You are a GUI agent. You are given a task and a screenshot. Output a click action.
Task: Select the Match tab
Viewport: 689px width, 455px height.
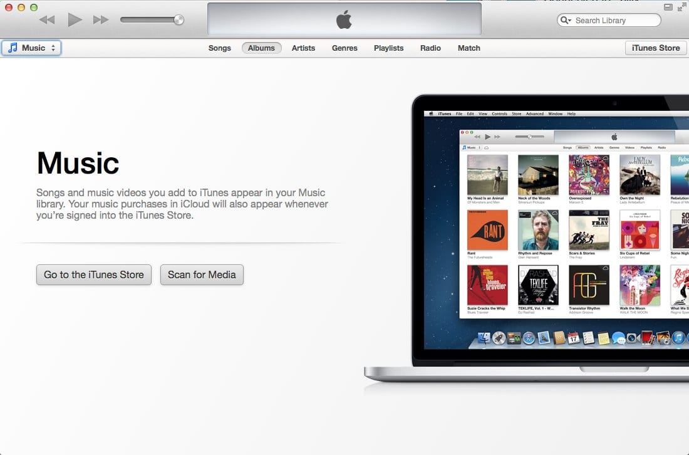point(469,48)
